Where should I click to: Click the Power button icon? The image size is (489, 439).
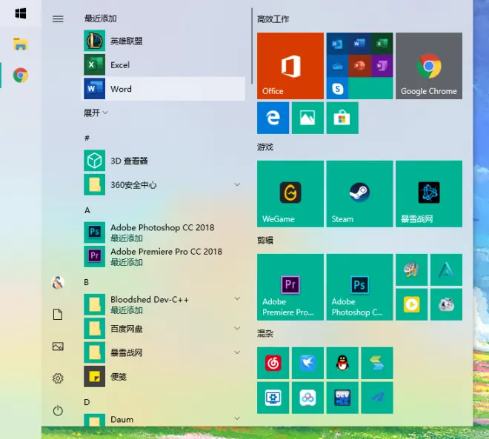[x=58, y=410]
